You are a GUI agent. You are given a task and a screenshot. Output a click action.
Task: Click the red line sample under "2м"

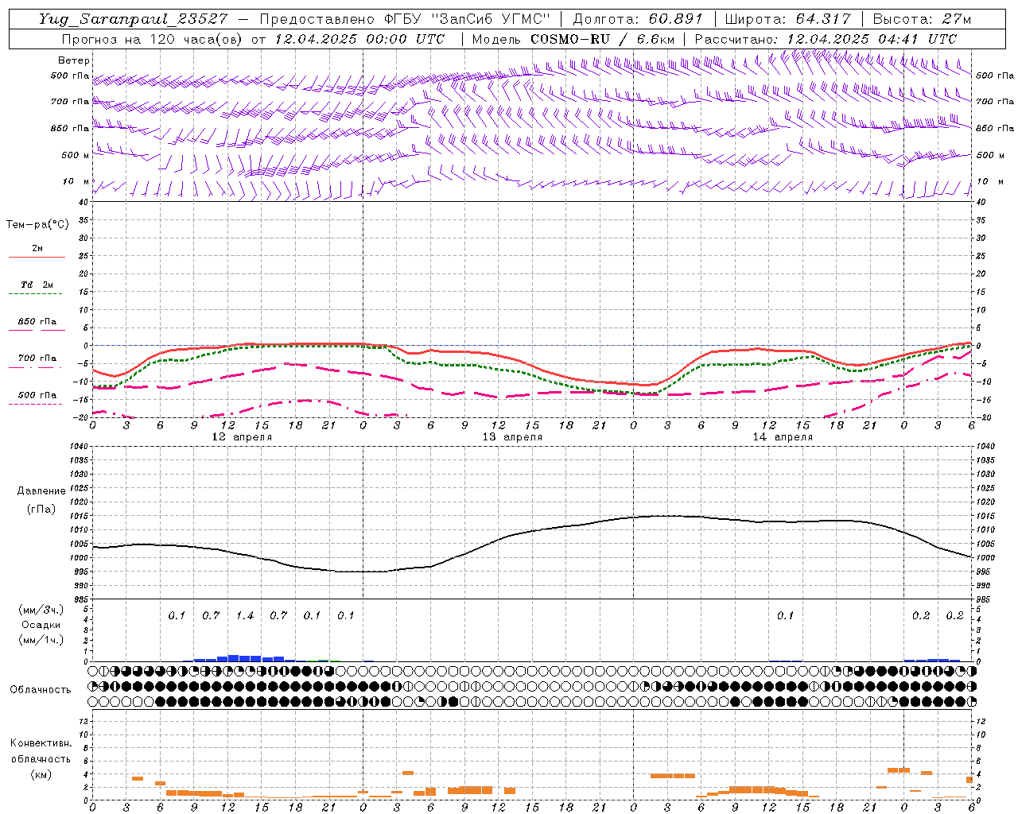pos(37,257)
